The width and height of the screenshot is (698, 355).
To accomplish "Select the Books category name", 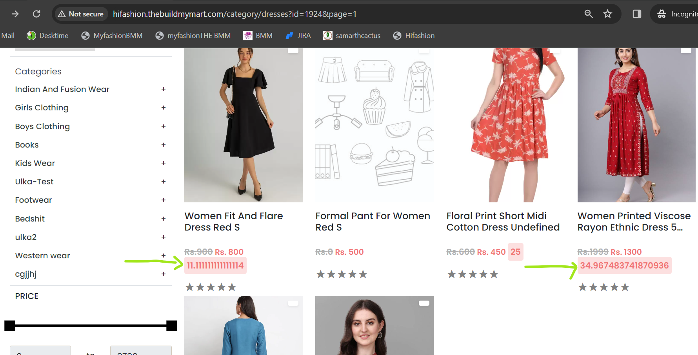I will point(27,145).
